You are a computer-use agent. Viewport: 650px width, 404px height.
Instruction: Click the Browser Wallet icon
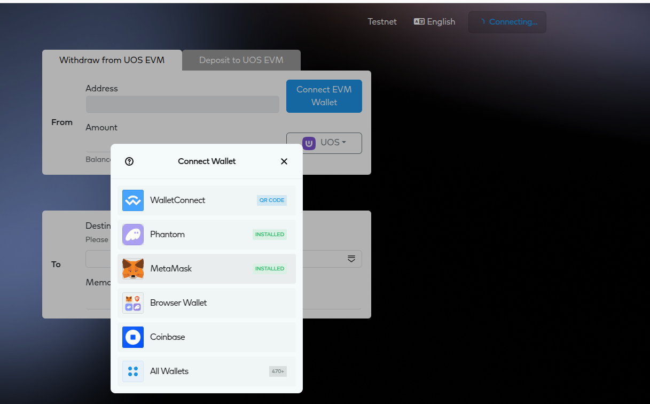click(133, 303)
